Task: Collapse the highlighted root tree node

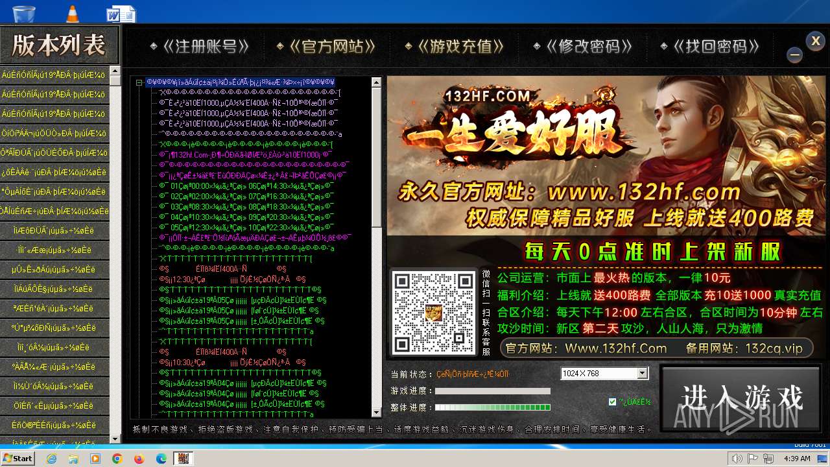Action: (139, 82)
